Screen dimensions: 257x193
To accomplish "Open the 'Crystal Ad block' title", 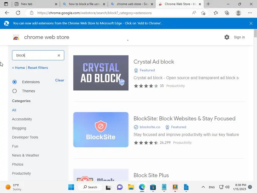I will click(x=154, y=62).
